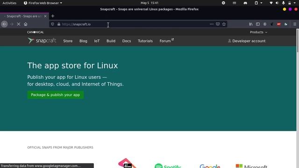299x168 pixels.
Task: Close the Snapcraft tab
Action: click(x=45, y=16)
